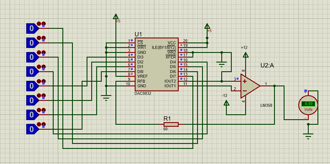Select the ground symbol beside the XFER pin wire
The image size is (330, 164).
point(221,64)
